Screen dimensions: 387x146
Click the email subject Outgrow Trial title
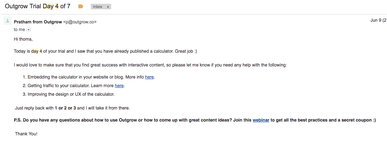(x=37, y=6)
